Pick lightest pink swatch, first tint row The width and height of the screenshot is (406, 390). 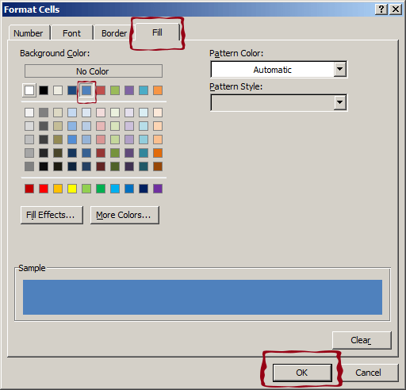tap(101, 113)
